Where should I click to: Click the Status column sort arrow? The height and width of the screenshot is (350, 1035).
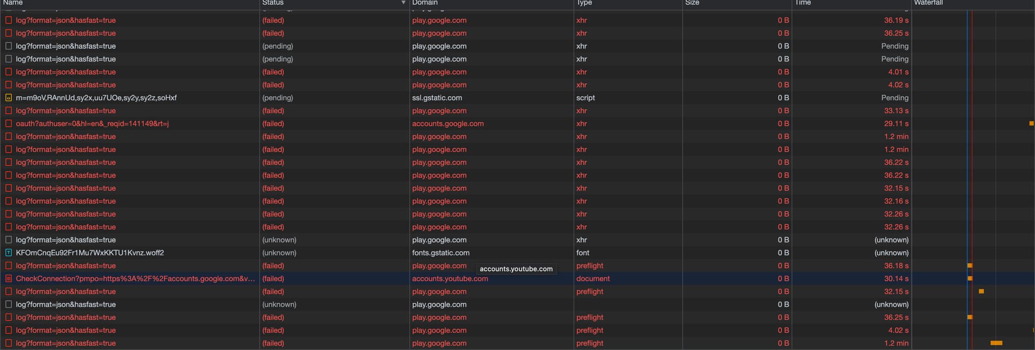pyautogui.click(x=403, y=3)
